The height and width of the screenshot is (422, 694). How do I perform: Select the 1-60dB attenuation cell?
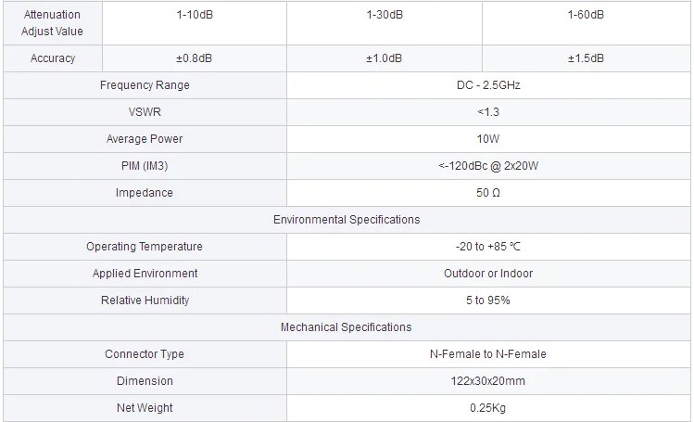pyautogui.click(x=586, y=15)
